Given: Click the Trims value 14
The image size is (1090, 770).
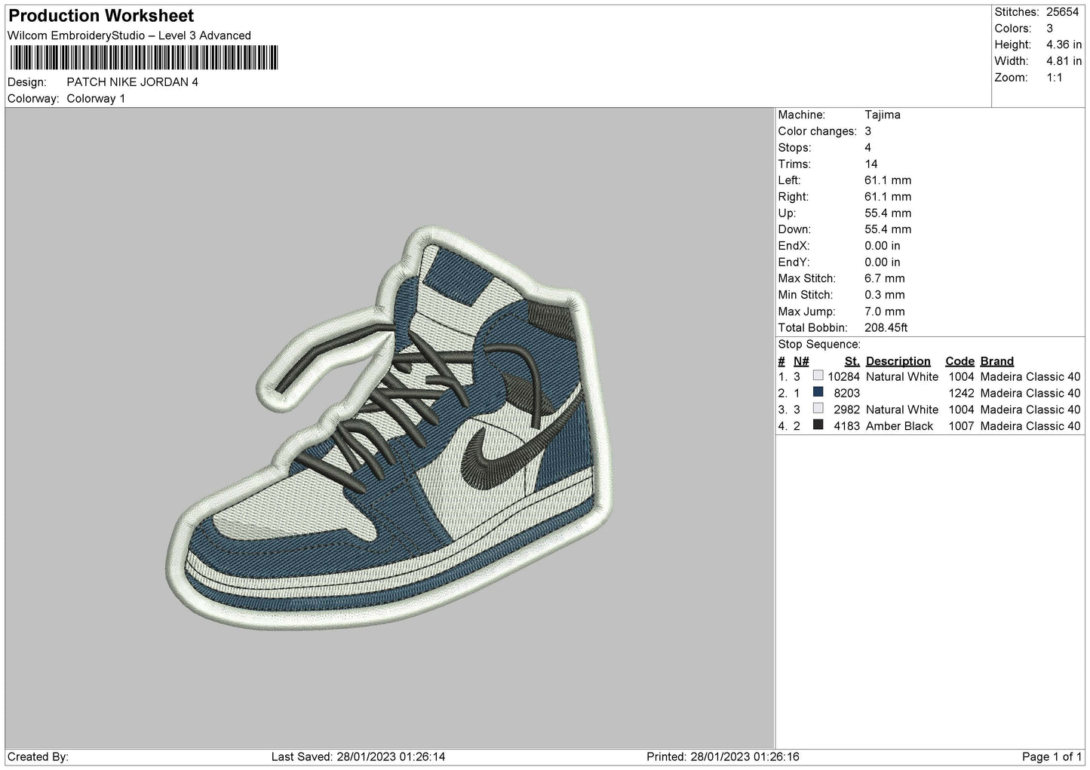Looking at the screenshot, I should point(871,164).
